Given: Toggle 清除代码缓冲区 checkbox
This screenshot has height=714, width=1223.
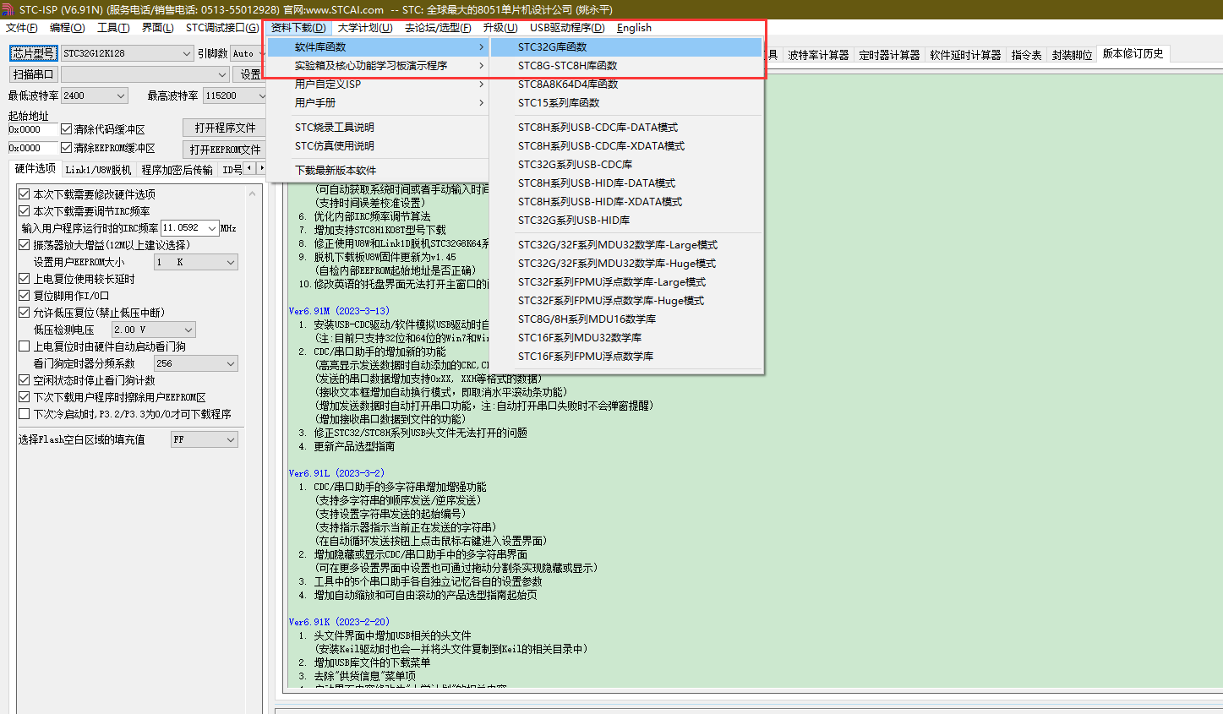Looking at the screenshot, I should point(66,129).
